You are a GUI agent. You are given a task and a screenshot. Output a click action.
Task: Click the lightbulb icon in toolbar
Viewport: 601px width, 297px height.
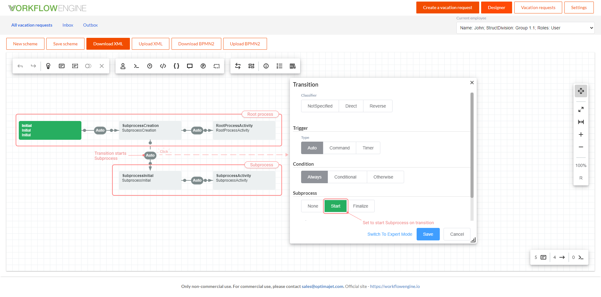coord(48,66)
